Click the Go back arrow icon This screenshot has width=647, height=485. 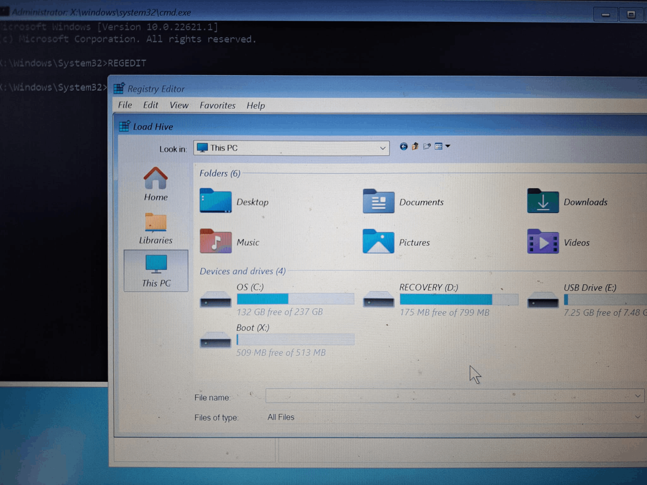pyautogui.click(x=403, y=147)
